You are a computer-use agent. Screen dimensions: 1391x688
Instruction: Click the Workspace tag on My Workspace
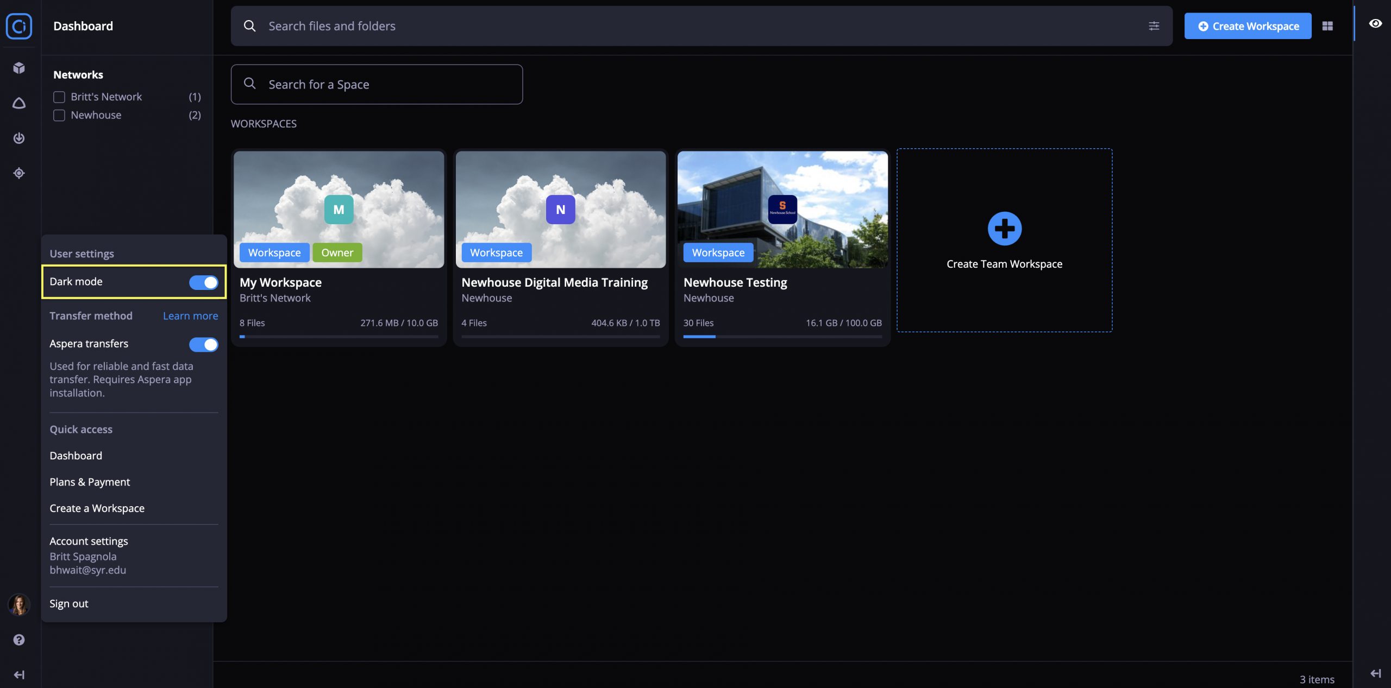tap(274, 253)
